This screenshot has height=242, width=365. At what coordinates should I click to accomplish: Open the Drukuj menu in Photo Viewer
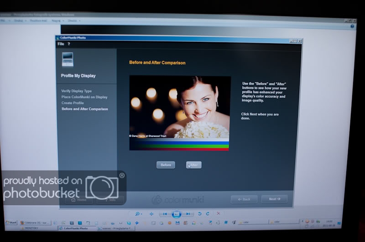pos(20,20)
